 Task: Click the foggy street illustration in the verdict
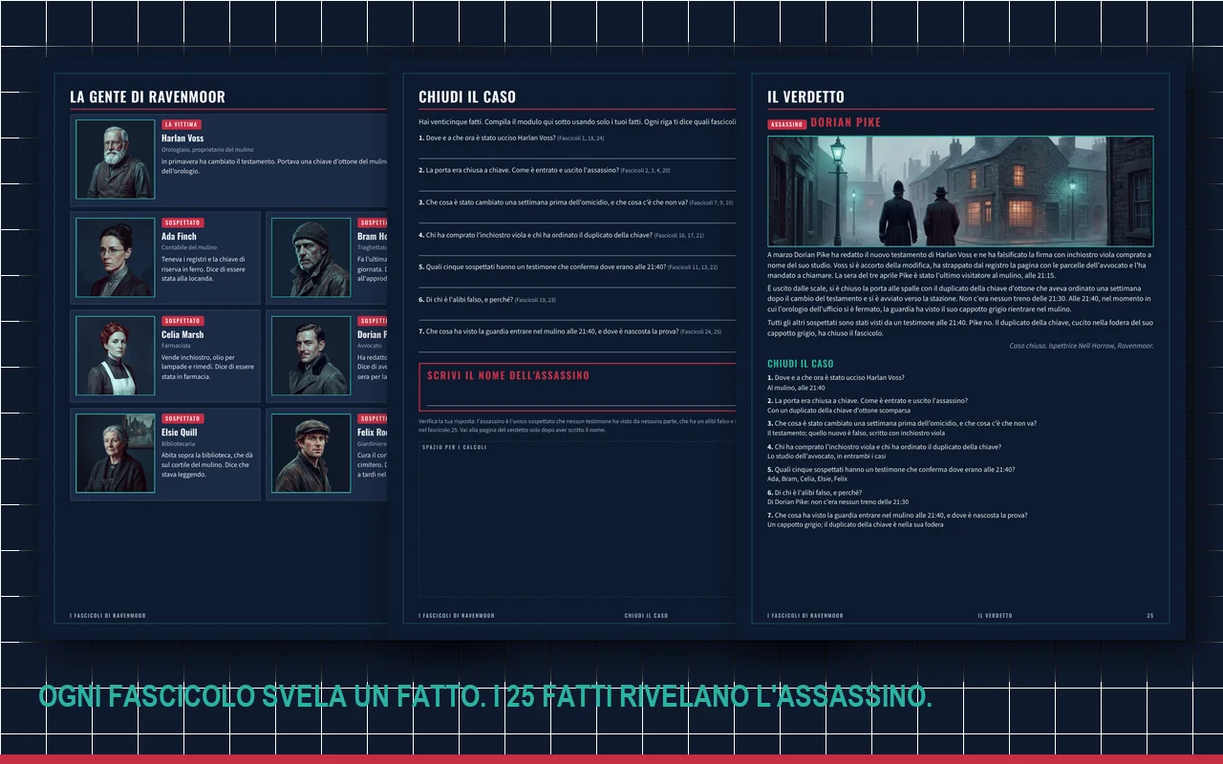point(960,192)
